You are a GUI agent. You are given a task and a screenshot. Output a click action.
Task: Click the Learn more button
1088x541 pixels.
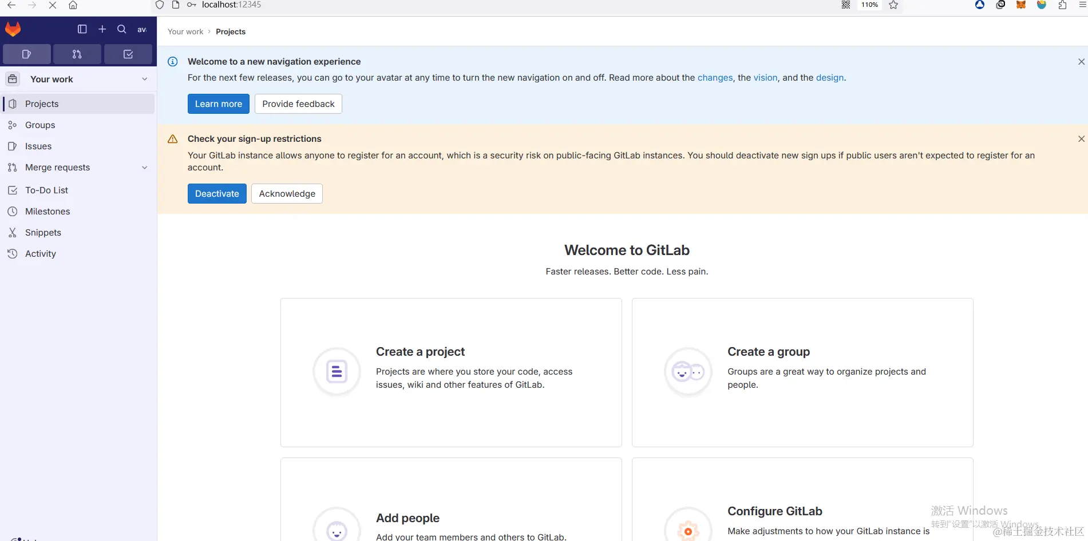219,104
